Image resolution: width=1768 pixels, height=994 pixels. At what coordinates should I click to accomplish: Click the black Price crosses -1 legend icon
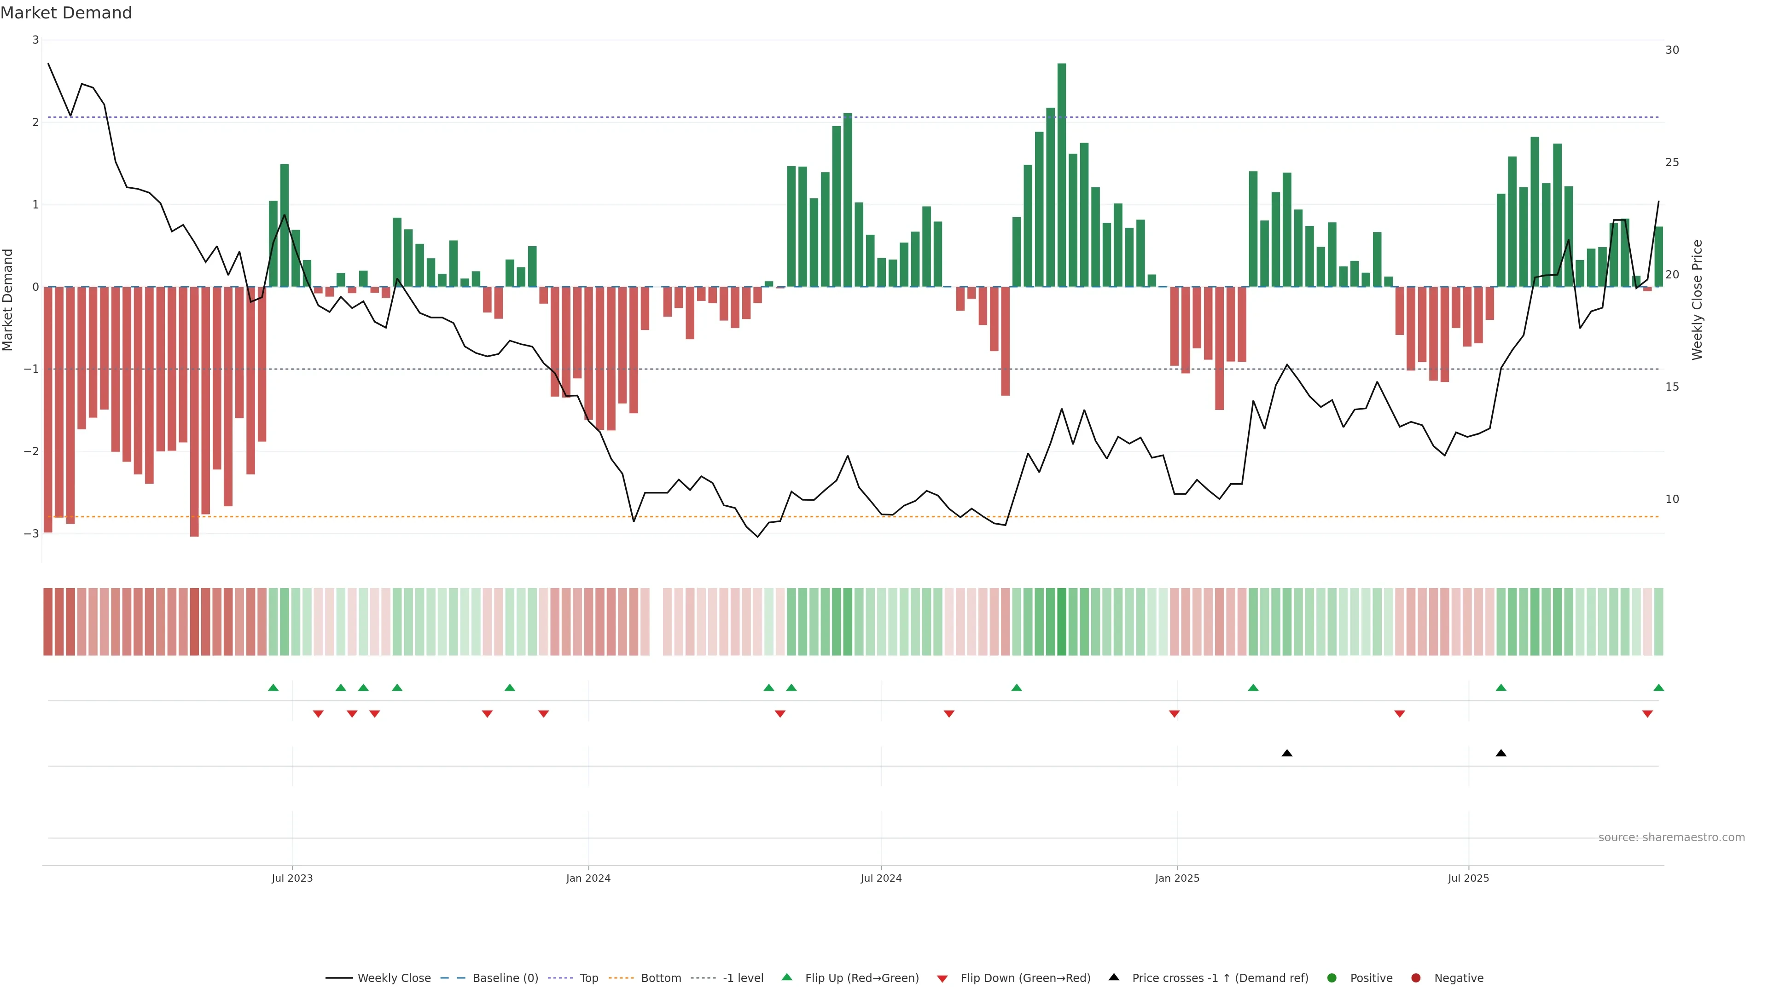(1114, 977)
